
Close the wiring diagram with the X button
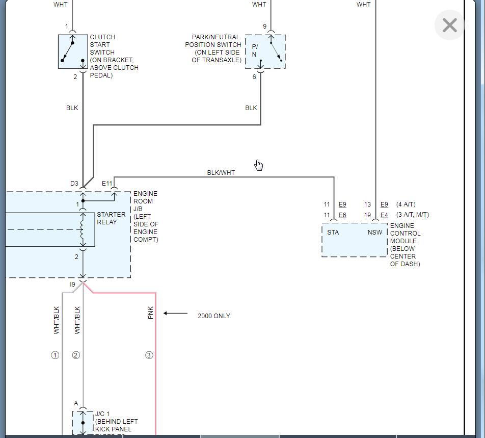tap(449, 25)
